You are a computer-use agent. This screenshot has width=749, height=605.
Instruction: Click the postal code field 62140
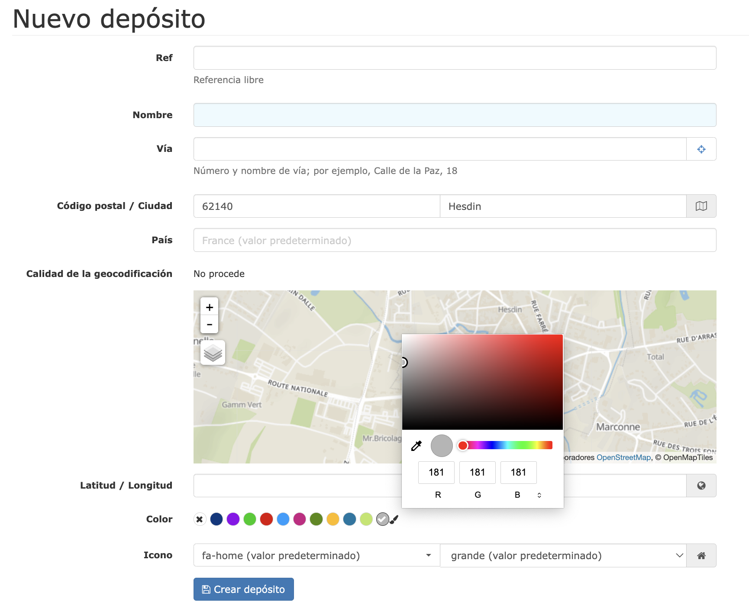point(316,206)
